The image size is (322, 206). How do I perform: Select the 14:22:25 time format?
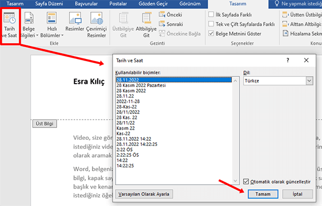(174, 166)
